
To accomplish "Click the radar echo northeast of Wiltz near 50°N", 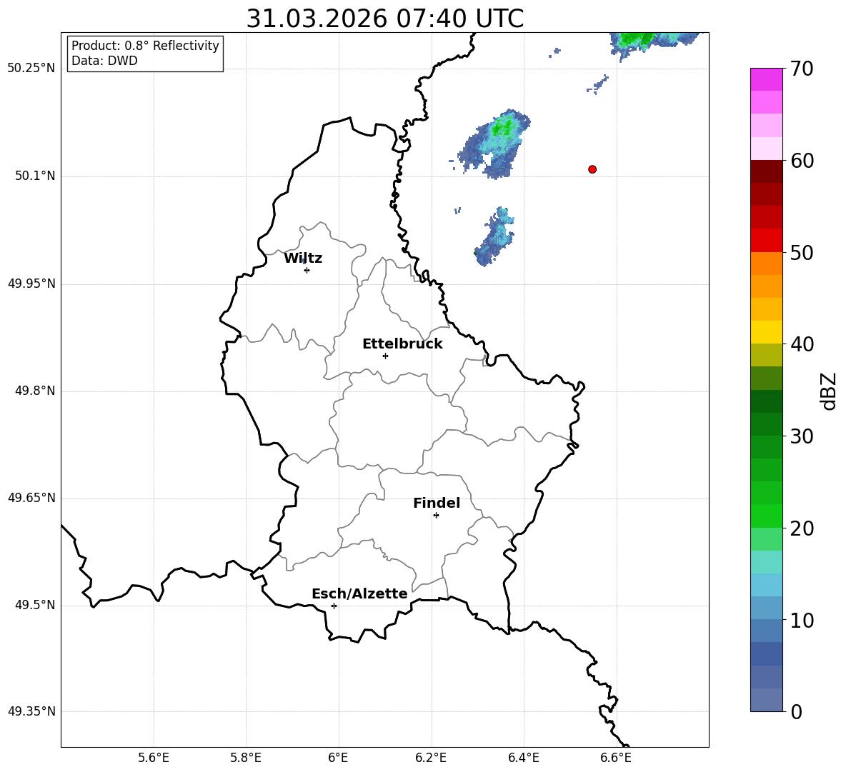I will pyautogui.click(x=494, y=236).
